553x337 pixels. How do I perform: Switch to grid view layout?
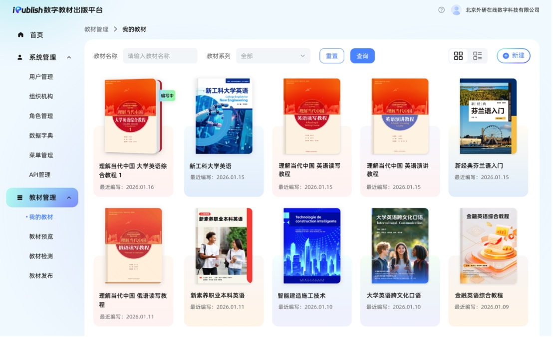point(458,56)
